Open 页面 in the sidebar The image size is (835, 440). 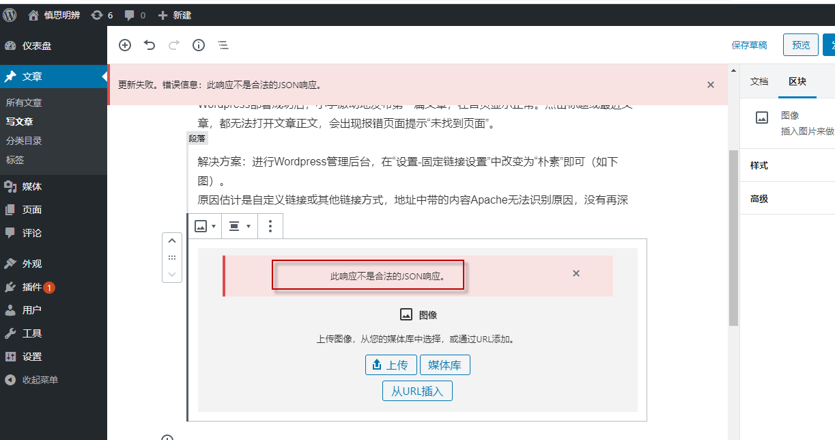[x=53, y=210]
